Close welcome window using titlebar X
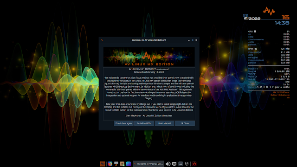Image resolution: width=297 pixels, height=167 pixels. point(196,40)
